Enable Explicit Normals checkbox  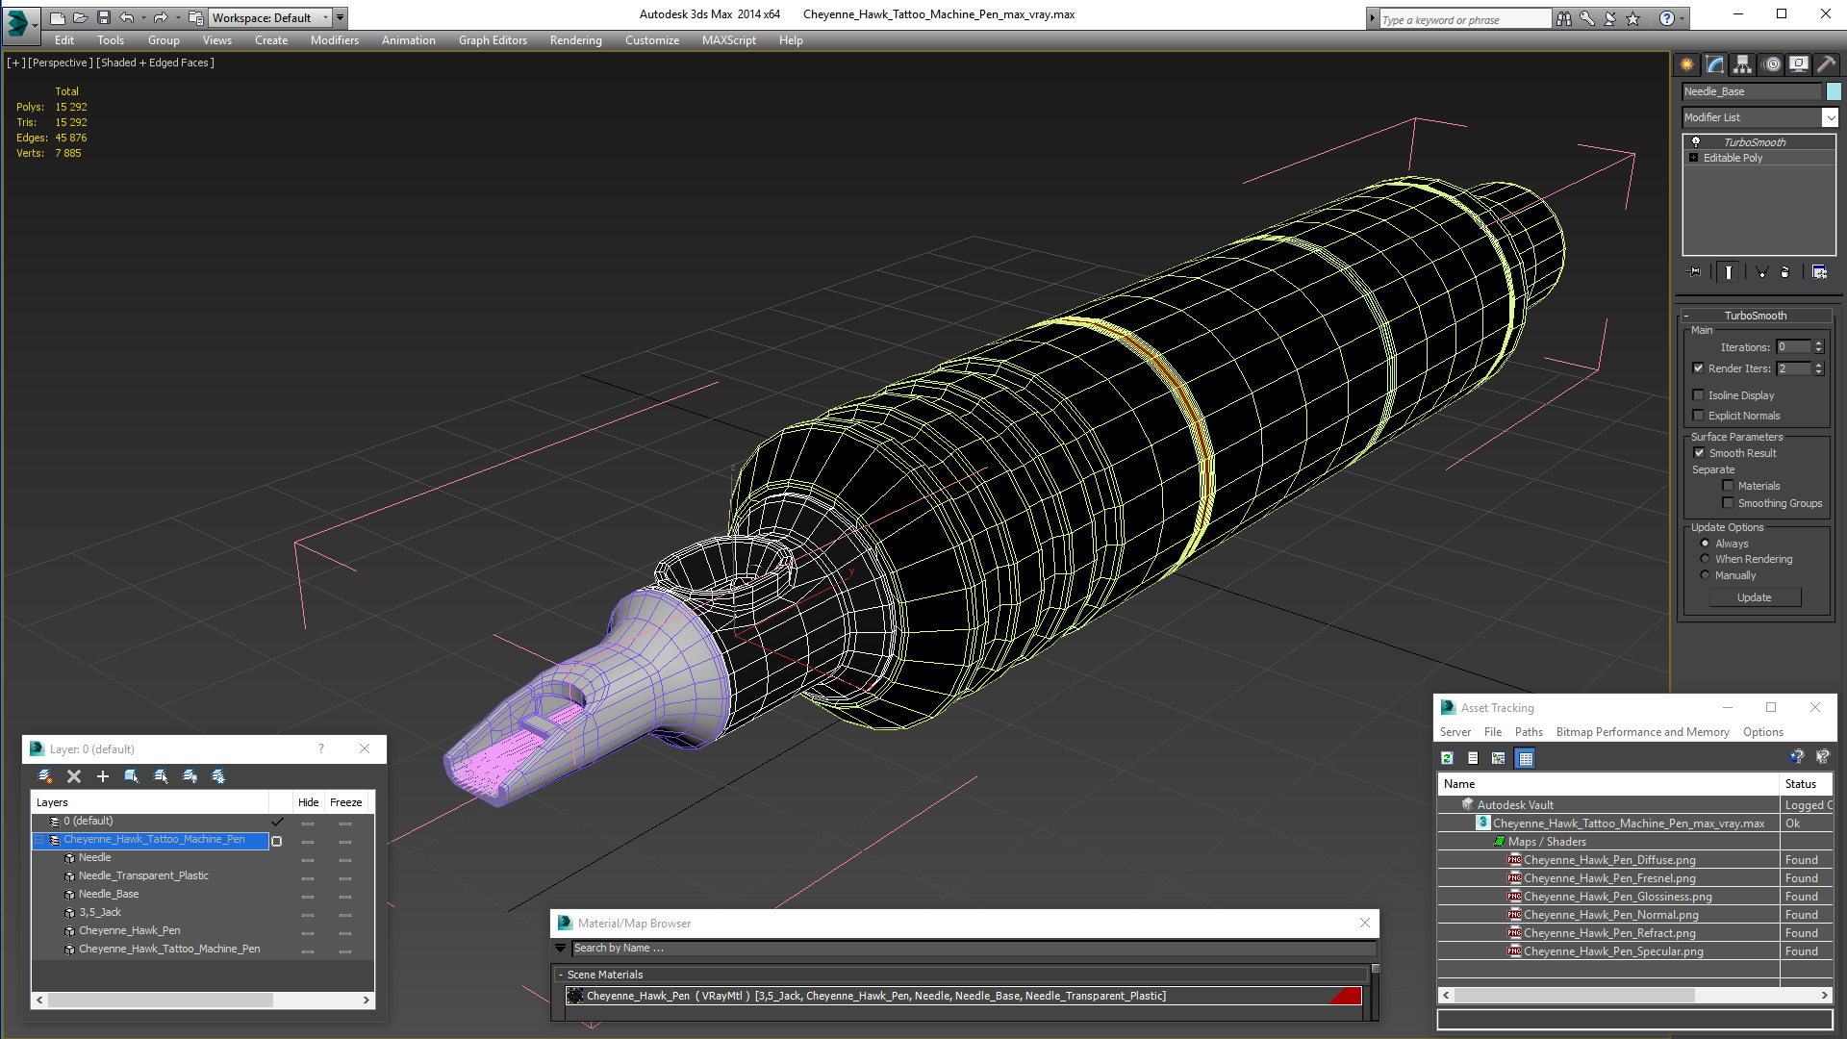tap(1699, 415)
